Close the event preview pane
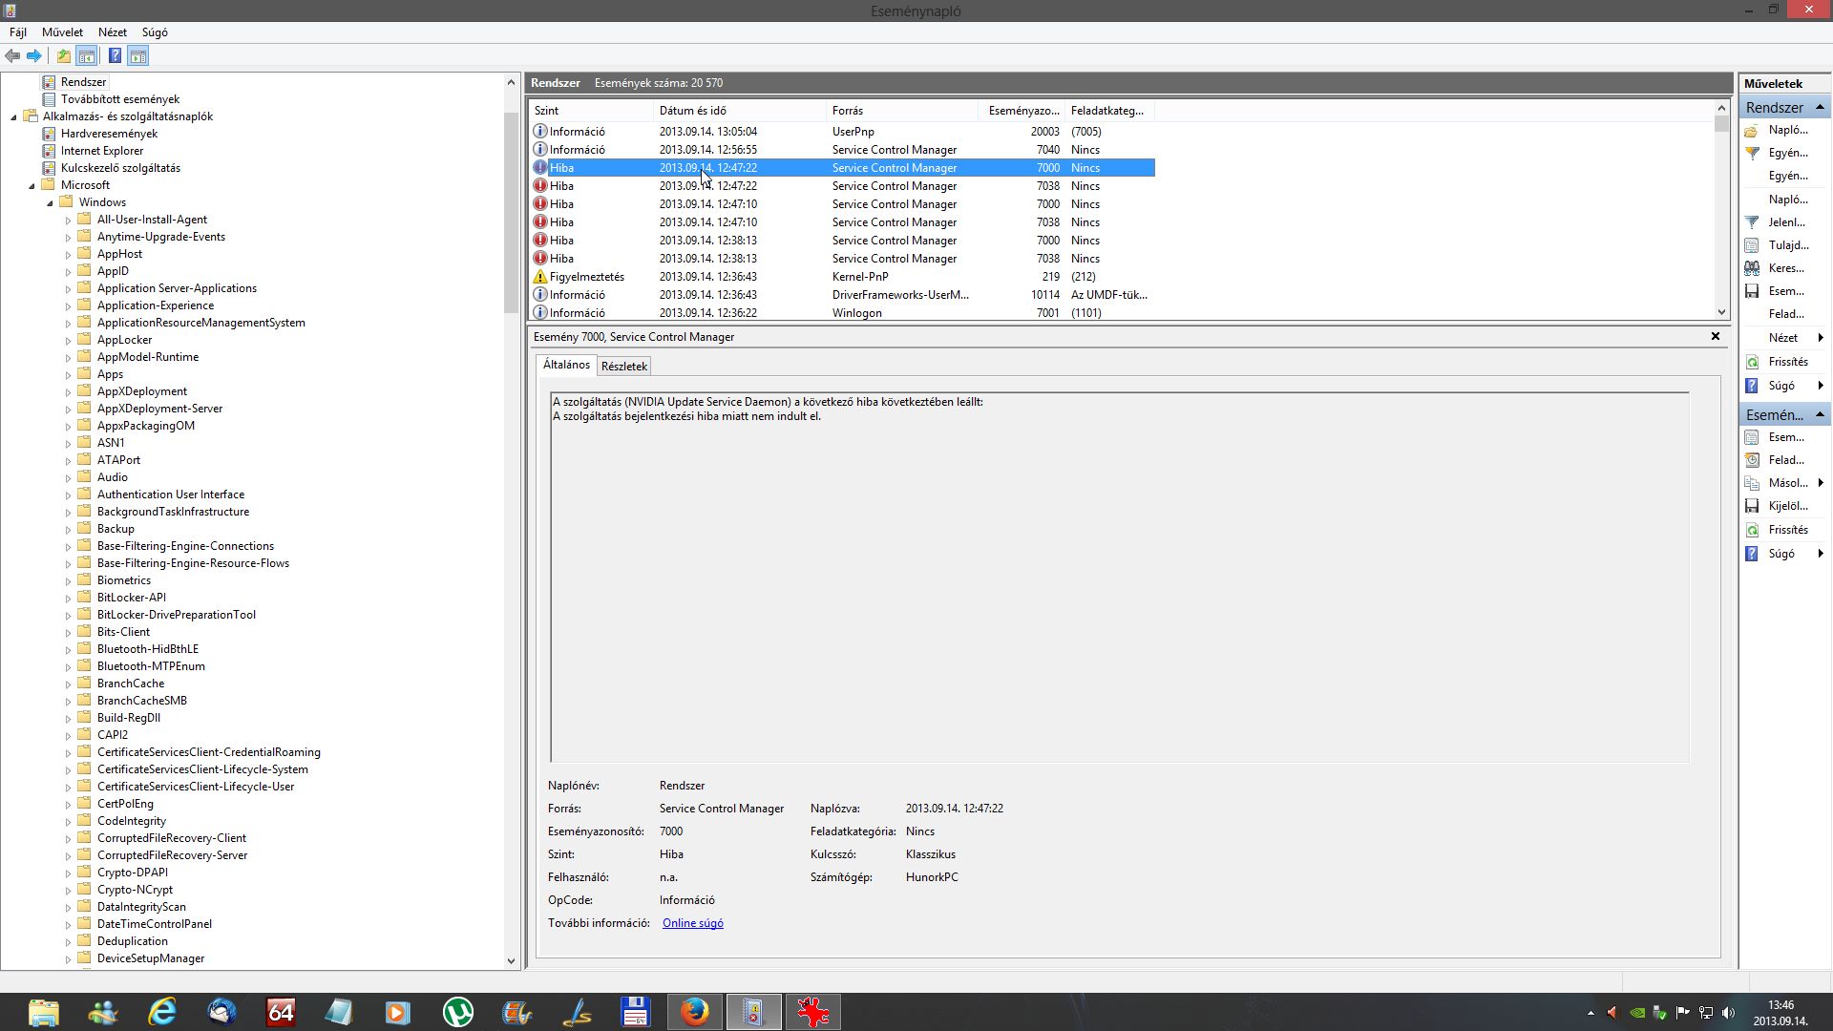The height and width of the screenshot is (1031, 1833). 1715,336
